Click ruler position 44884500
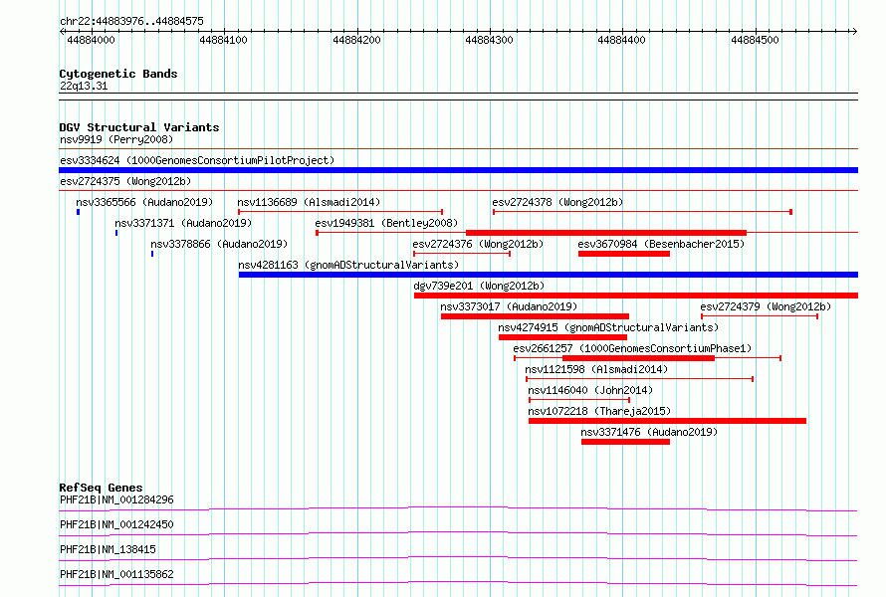Image resolution: width=886 pixels, height=597 pixels. tap(755, 40)
